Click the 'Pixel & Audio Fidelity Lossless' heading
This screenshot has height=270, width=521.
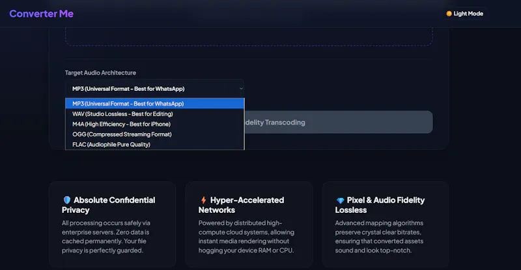click(380, 205)
